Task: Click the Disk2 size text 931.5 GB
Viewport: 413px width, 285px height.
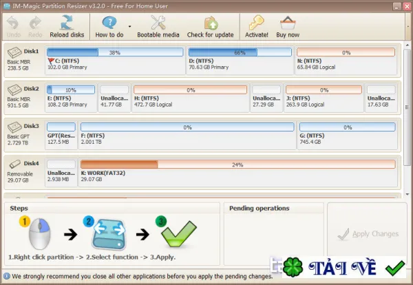Action: click(18, 105)
